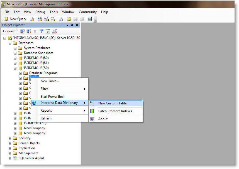
Task: Click the green Refresh icon in Object Explorer
Action: [x=48, y=31]
